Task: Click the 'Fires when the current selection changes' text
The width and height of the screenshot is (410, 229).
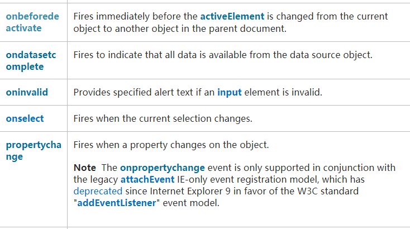Action: tap(163, 118)
